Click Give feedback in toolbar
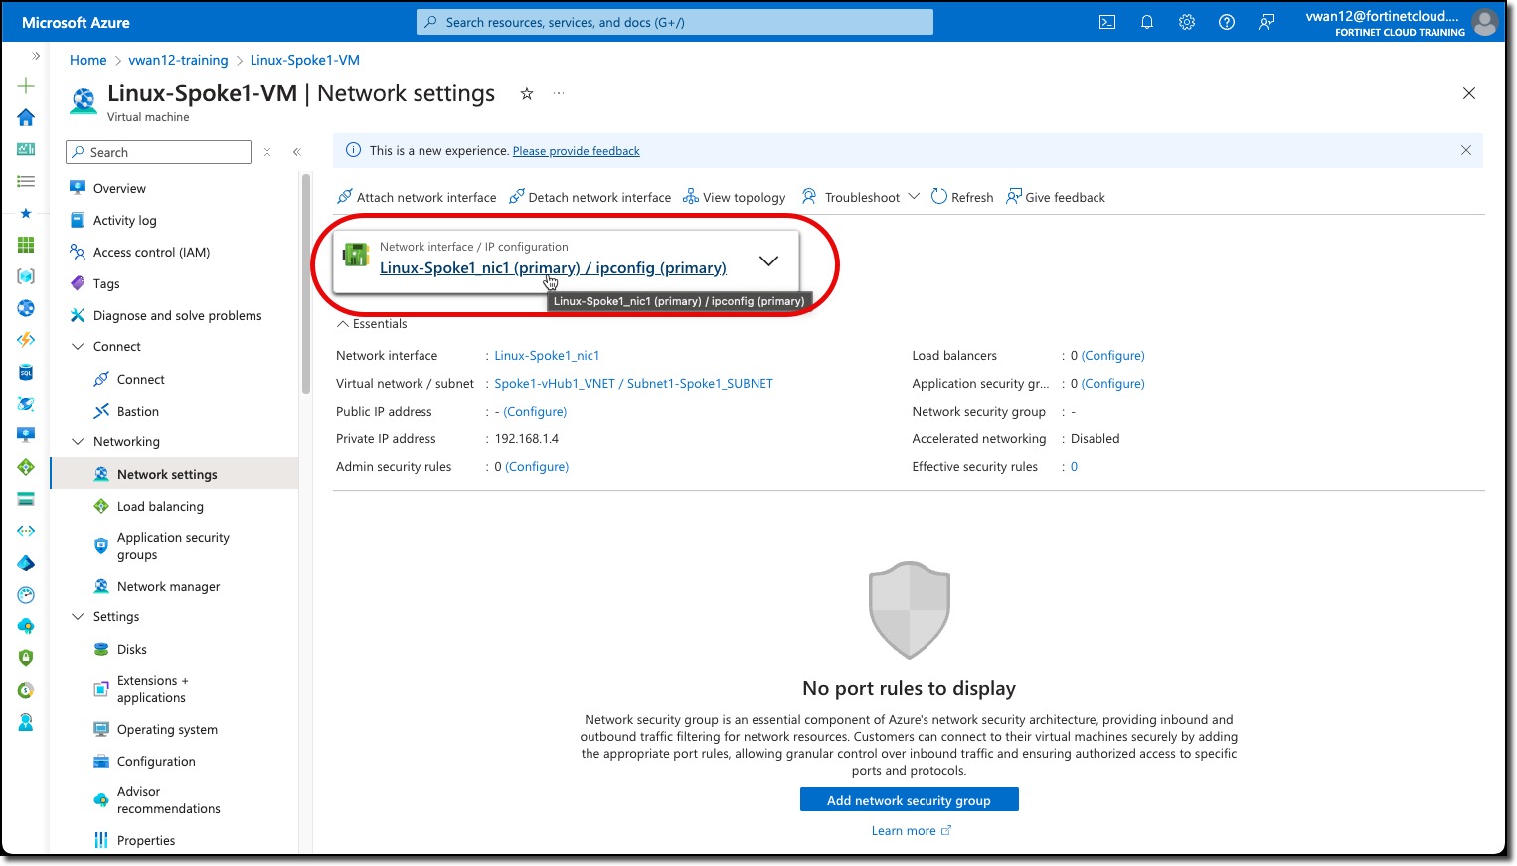The height and width of the screenshot is (866, 1517). [1056, 197]
